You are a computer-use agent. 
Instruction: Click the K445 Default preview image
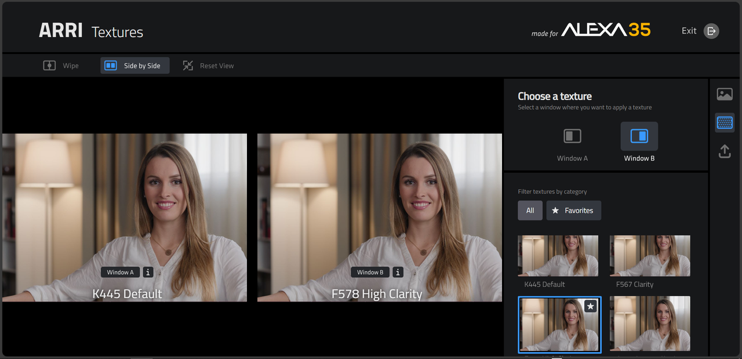click(x=125, y=217)
